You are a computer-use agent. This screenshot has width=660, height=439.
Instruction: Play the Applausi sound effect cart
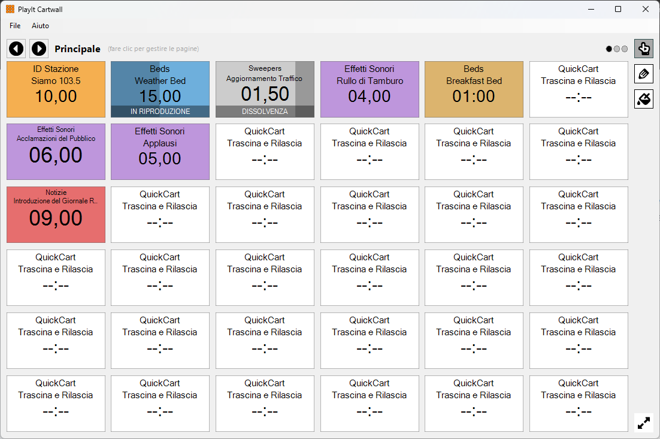[x=160, y=152]
